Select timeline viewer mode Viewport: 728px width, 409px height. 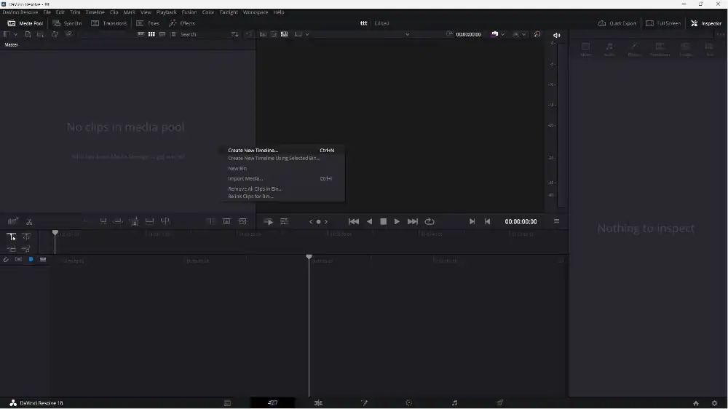point(284,34)
